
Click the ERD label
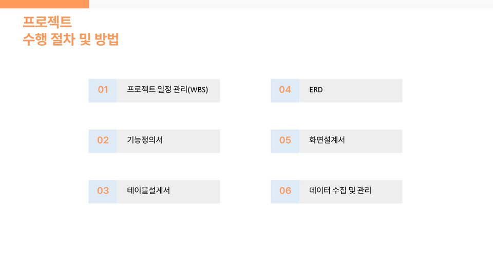coord(316,90)
